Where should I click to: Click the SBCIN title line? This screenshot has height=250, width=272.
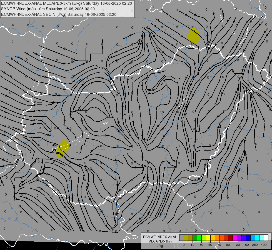pyautogui.click(x=59, y=14)
